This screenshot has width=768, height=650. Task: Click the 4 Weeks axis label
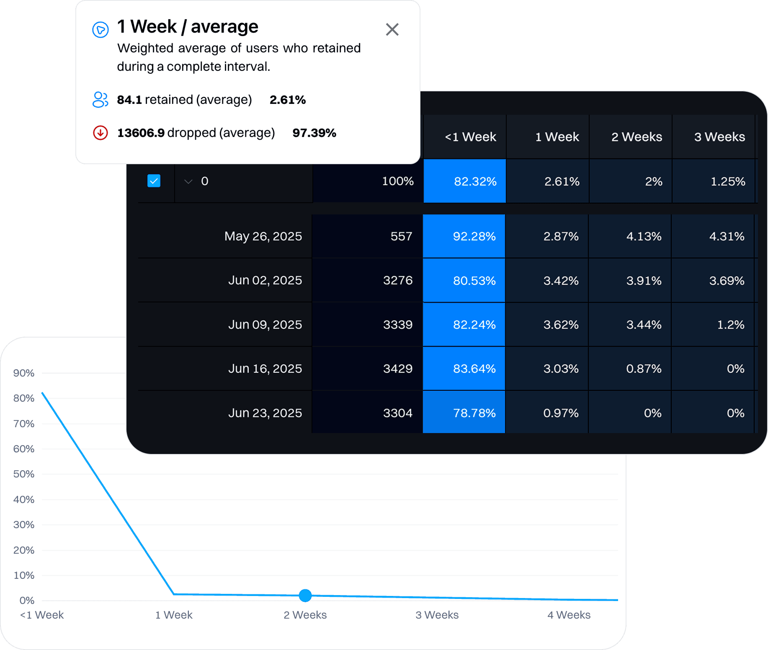pos(569,615)
